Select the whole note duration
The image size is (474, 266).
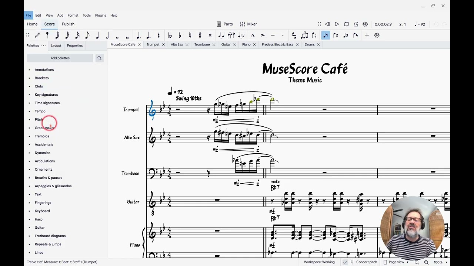tap(117, 37)
